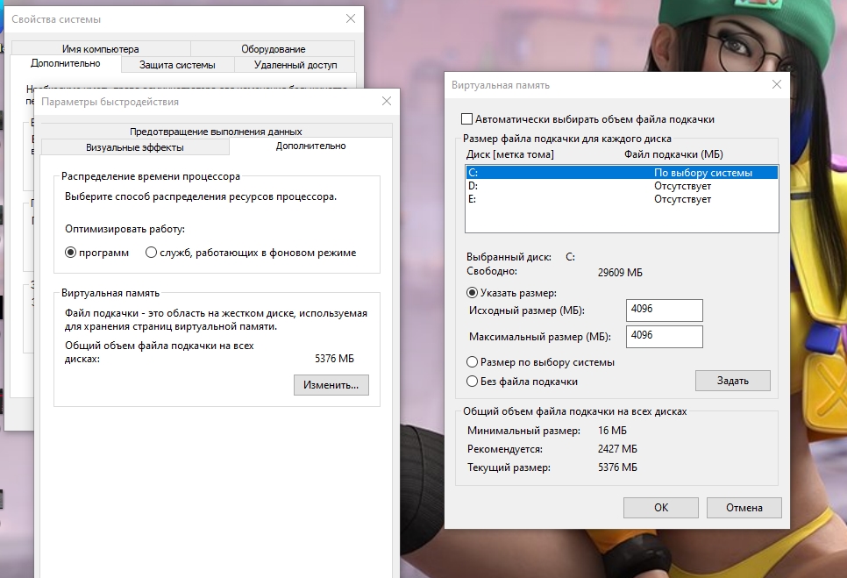Click the Задать button

point(732,381)
